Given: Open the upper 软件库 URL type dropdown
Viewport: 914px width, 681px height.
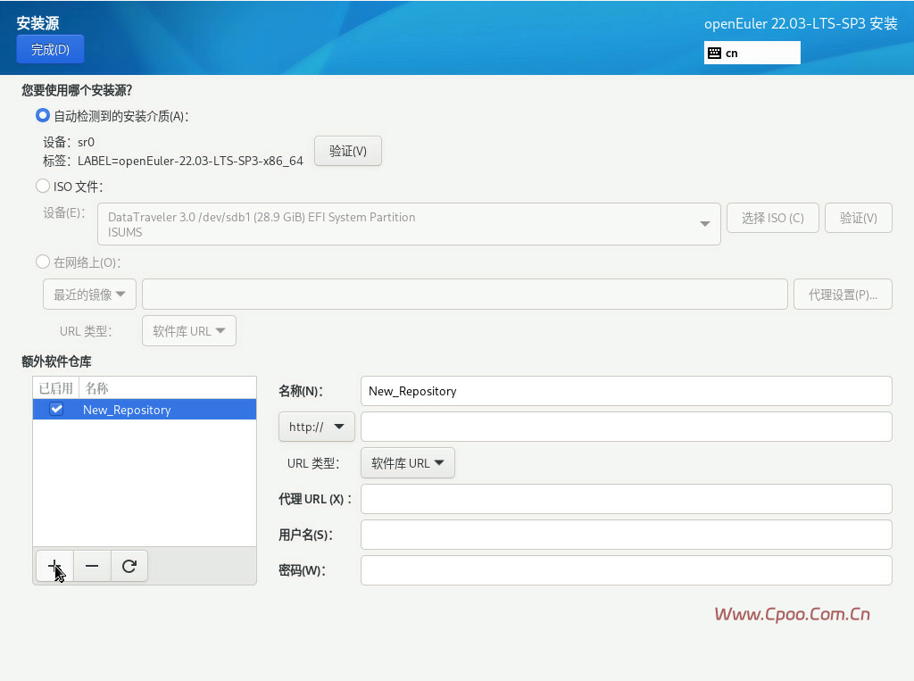Looking at the screenshot, I should (x=189, y=330).
